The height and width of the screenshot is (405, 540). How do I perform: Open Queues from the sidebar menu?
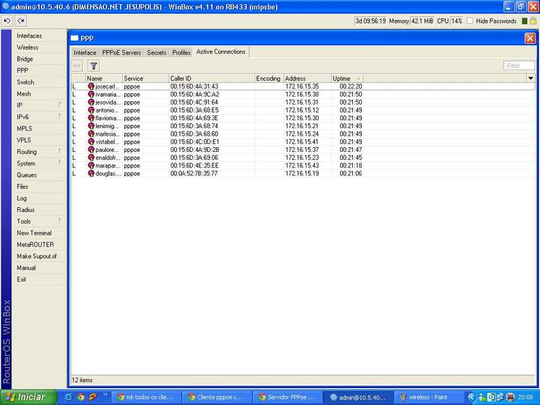(x=27, y=175)
